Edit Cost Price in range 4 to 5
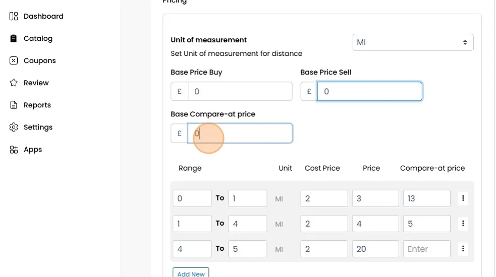 (324, 249)
